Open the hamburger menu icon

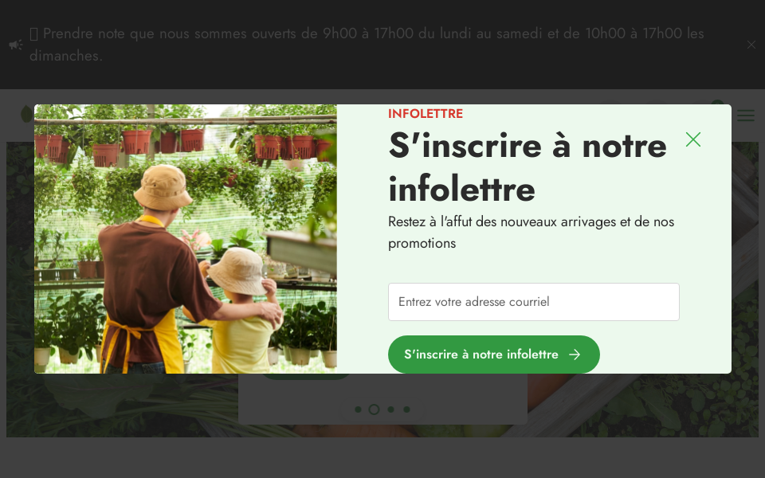745,116
